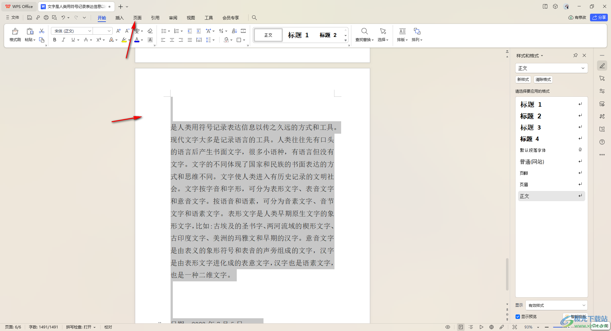Decrease font size with A- icon

[x=127, y=31]
